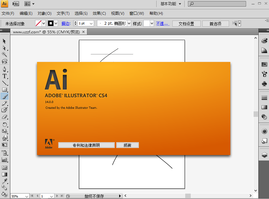
Task: Click the 文档设置 button
Action: pyautogui.click(x=186, y=24)
